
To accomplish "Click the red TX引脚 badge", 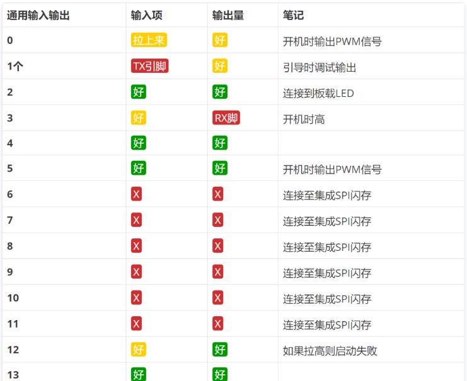I will pos(149,66).
